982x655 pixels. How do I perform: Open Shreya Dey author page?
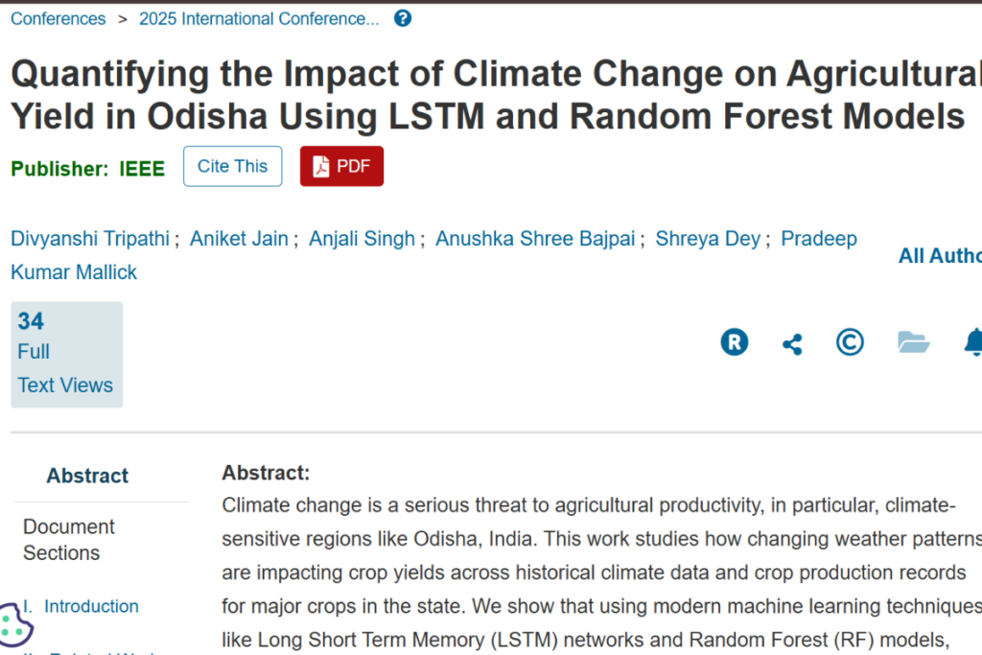click(708, 239)
